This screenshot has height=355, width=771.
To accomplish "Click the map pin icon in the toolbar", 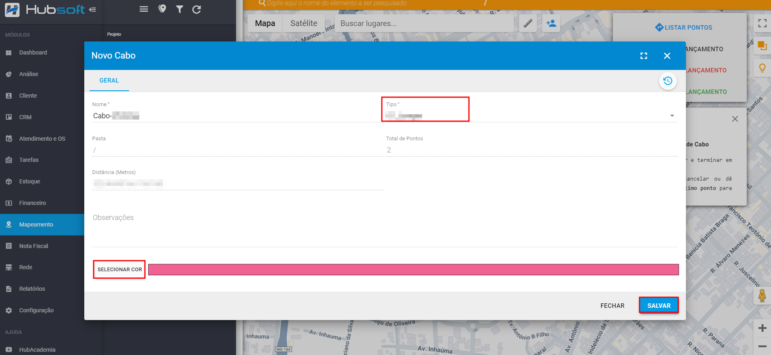I will coord(162,9).
